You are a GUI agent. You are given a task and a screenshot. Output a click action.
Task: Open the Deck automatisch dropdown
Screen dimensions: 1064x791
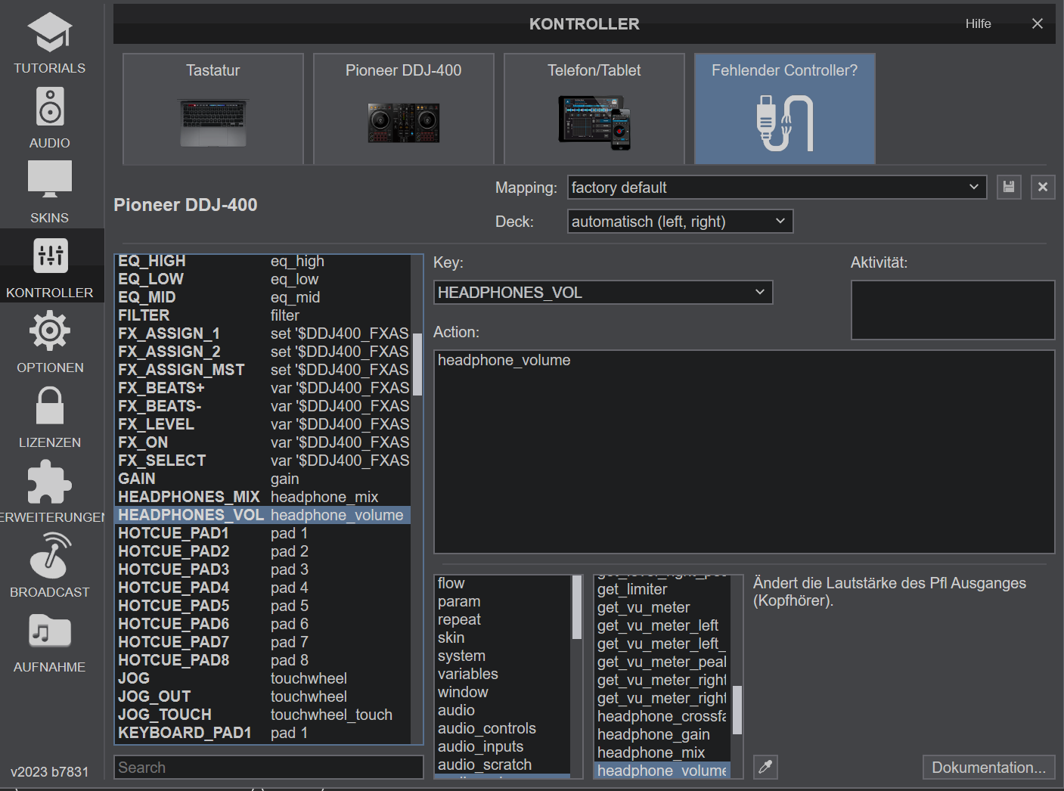click(680, 222)
